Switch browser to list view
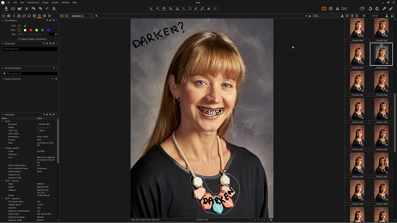The width and height of the screenshot is (397, 223). tap(352, 16)
